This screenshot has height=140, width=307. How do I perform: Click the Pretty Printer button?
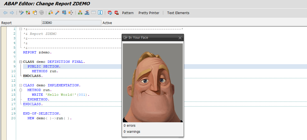[x=149, y=13]
